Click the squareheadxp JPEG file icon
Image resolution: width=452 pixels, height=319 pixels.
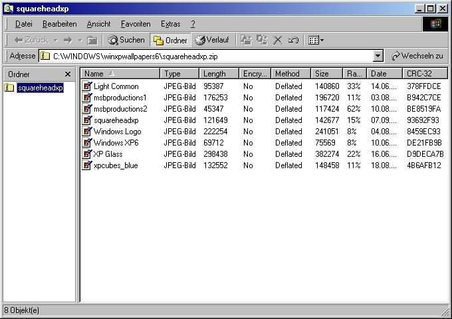coord(87,120)
